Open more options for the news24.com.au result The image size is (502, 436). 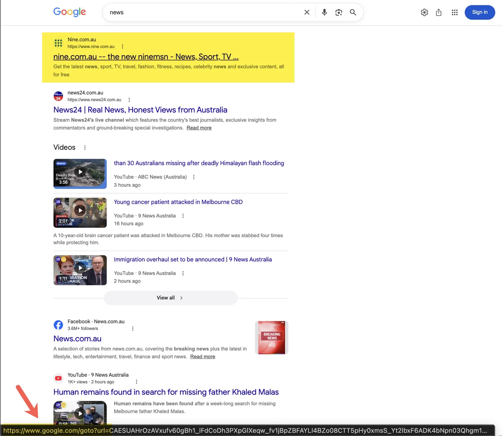click(129, 100)
